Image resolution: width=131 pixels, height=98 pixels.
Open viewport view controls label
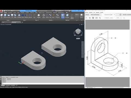tap(6, 24)
